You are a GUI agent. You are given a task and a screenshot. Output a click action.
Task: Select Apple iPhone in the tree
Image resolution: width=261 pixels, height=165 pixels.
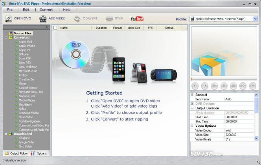[27, 46]
